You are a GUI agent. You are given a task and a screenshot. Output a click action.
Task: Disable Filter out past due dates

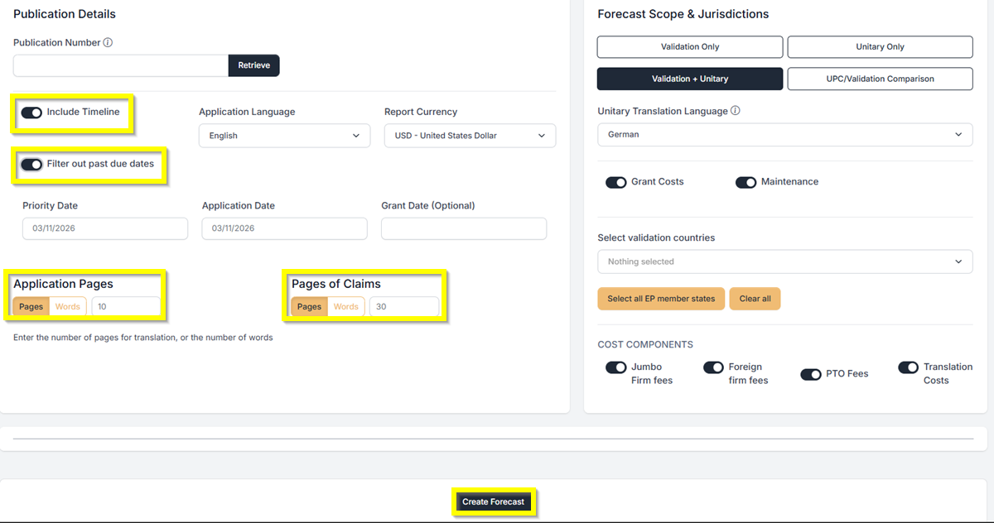point(31,165)
